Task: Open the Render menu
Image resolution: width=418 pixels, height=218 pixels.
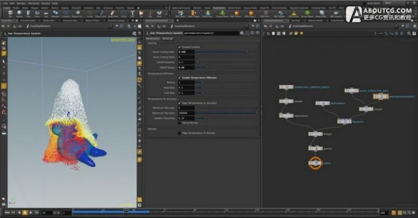Action: (21, 3)
